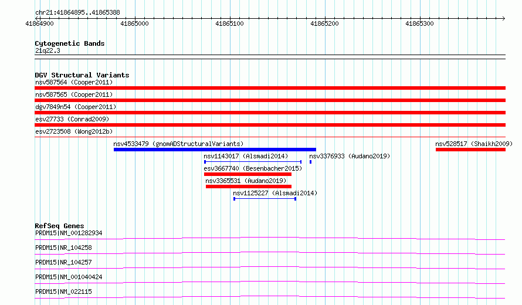This screenshot has height=305, width=522.
Task: Click the right arrowhead of the ruler
Action: [504, 18]
